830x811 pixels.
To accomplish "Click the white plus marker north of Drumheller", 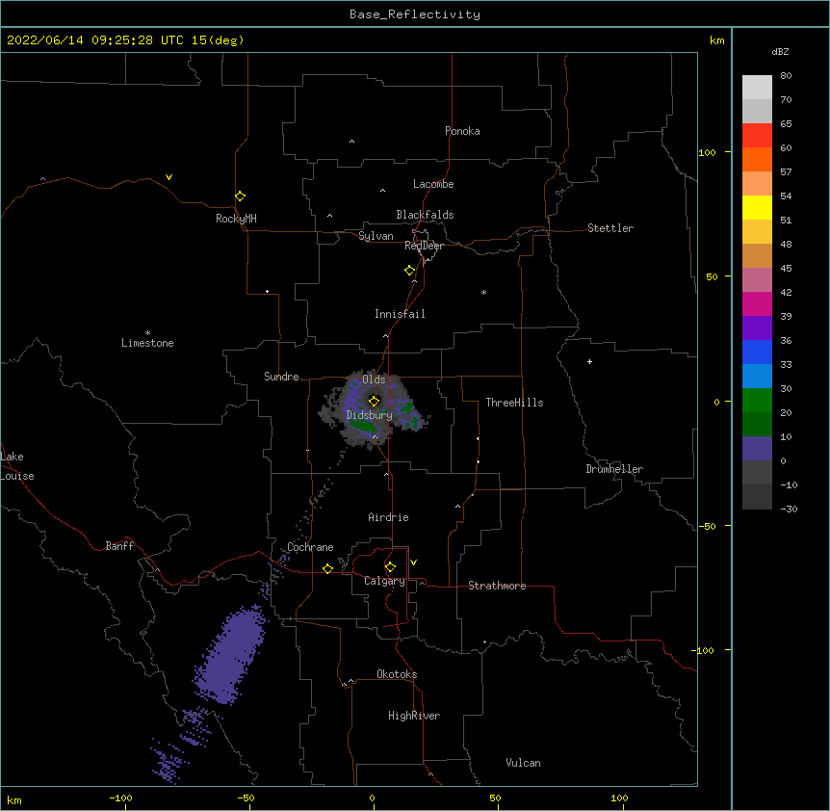I will pos(589,361).
